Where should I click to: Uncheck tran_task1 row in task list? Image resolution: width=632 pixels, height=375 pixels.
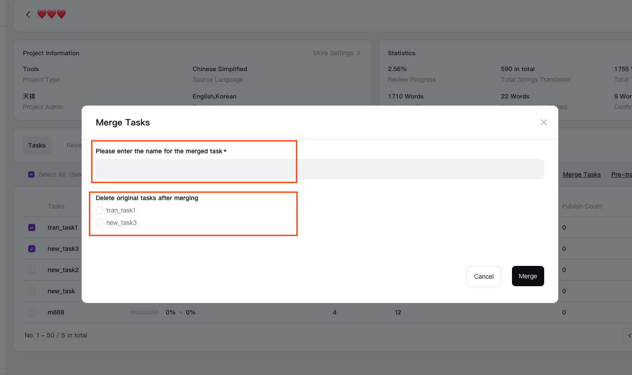(x=32, y=227)
